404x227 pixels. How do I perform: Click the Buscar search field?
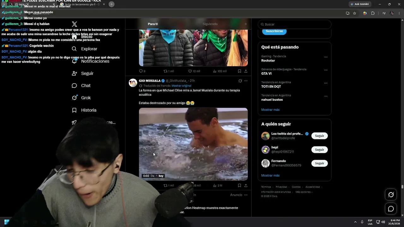pos(294,24)
